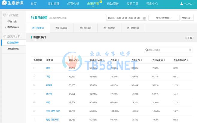Image resolution: width=197 pixels, height=123 pixels.
Task: Expand the 商品店铺榜 tree item
Action: click(x=5, y=27)
